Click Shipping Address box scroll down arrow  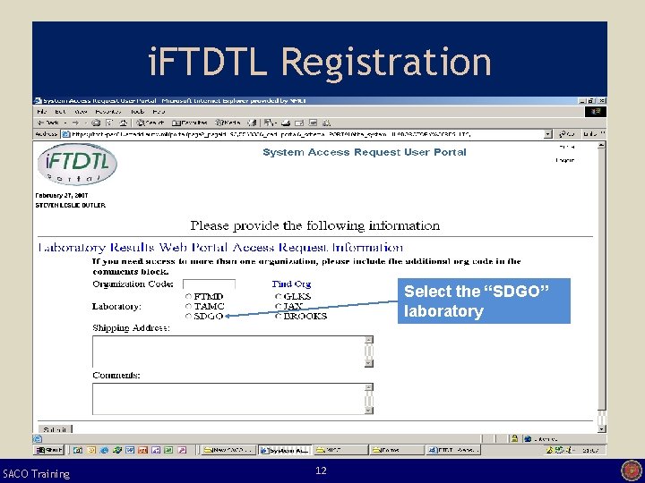(369, 363)
